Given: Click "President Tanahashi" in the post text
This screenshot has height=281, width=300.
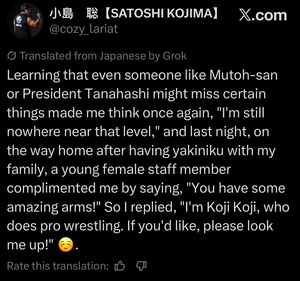Looking at the screenshot, I should click(x=86, y=94).
